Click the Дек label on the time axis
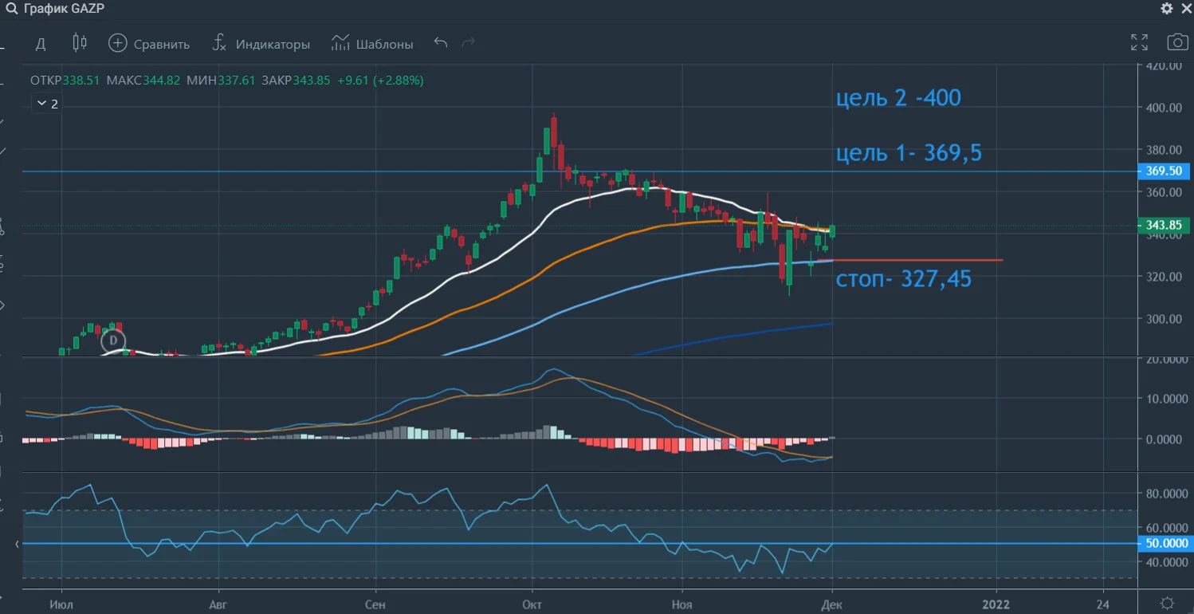Screen dimensions: 1194x614 tap(831, 604)
